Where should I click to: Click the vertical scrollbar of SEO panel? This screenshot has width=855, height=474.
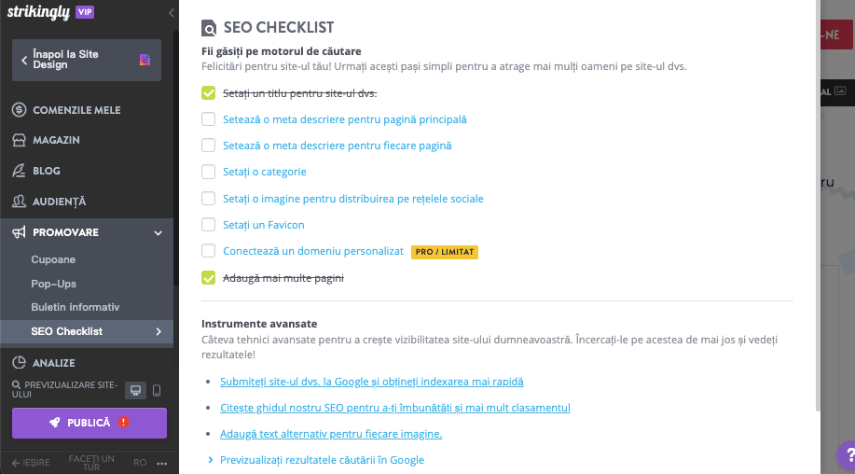pos(818,205)
